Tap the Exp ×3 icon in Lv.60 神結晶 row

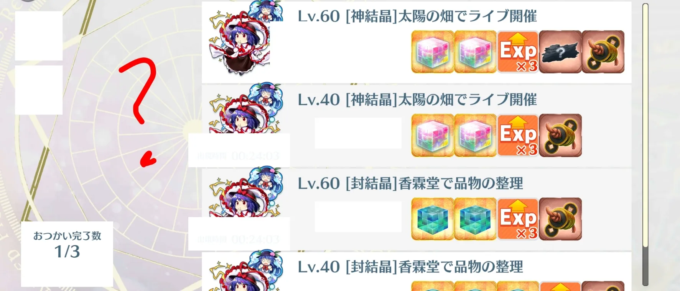click(518, 52)
